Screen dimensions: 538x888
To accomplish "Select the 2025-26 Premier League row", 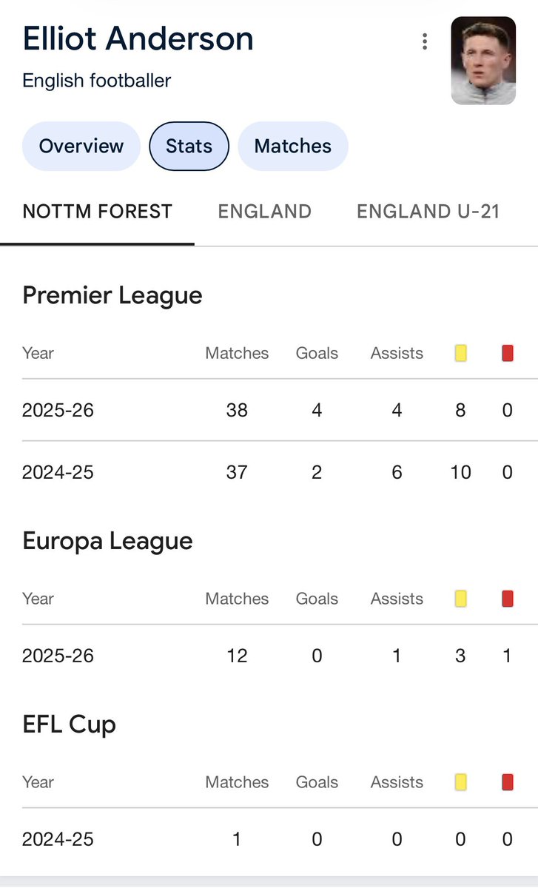I will [x=269, y=410].
